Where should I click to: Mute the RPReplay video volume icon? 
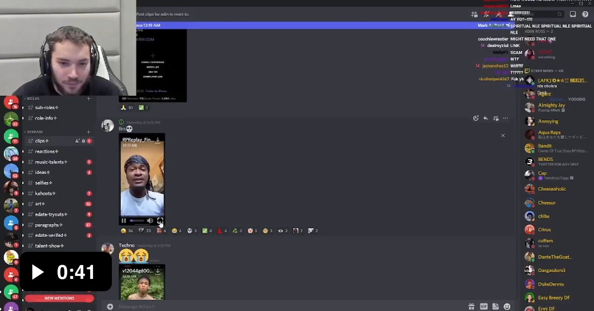150,221
